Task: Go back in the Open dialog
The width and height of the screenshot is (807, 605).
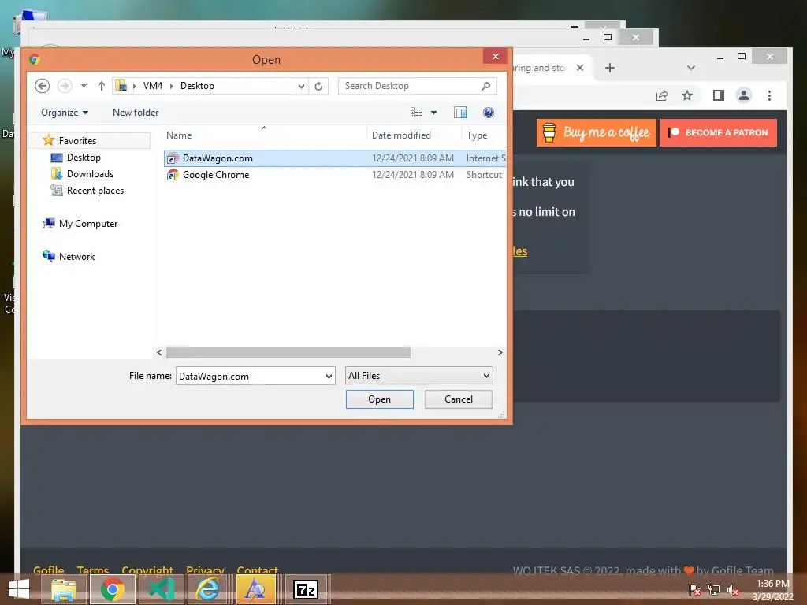Action: point(43,86)
